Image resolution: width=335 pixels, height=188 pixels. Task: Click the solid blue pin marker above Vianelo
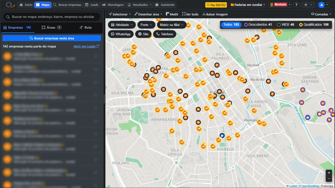[222, 135]
